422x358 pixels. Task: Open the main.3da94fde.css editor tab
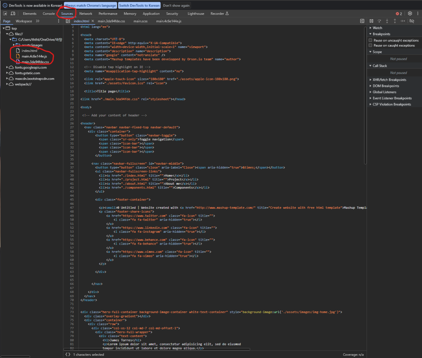[111, 21]
